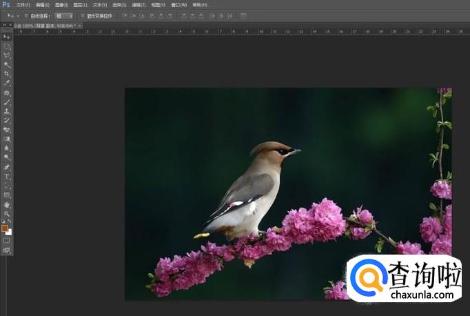Open the 文件 menu
470x316 pixels.
click(x=23, y=4)
